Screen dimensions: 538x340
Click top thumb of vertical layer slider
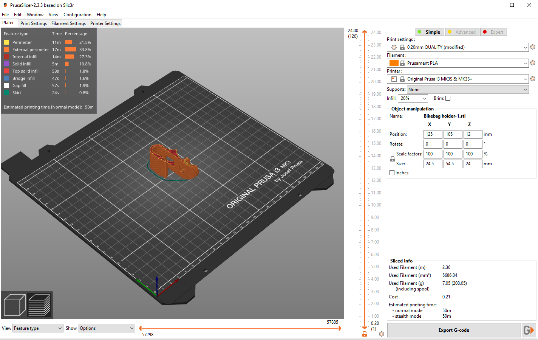click(365, 32)
